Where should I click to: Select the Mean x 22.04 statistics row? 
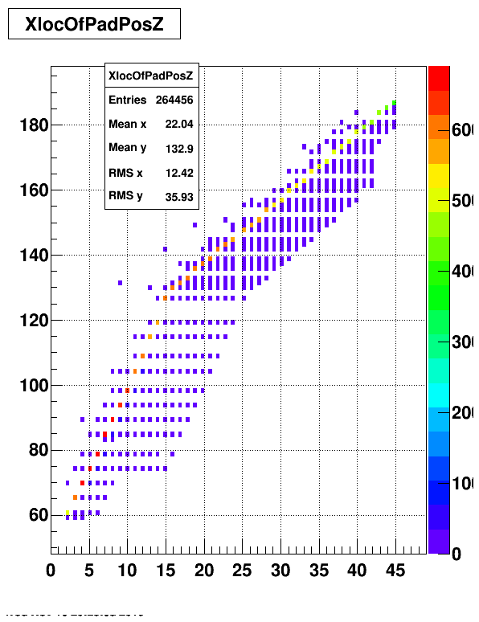click(151, 125)
